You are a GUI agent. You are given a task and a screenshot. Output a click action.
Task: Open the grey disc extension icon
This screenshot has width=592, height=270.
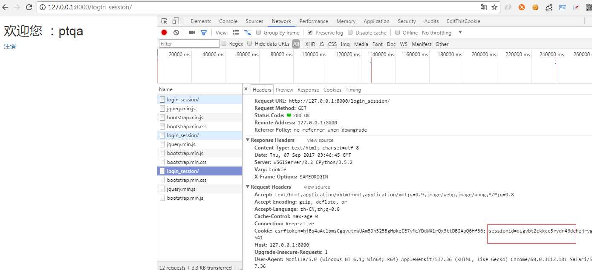(x=508, y=7)
